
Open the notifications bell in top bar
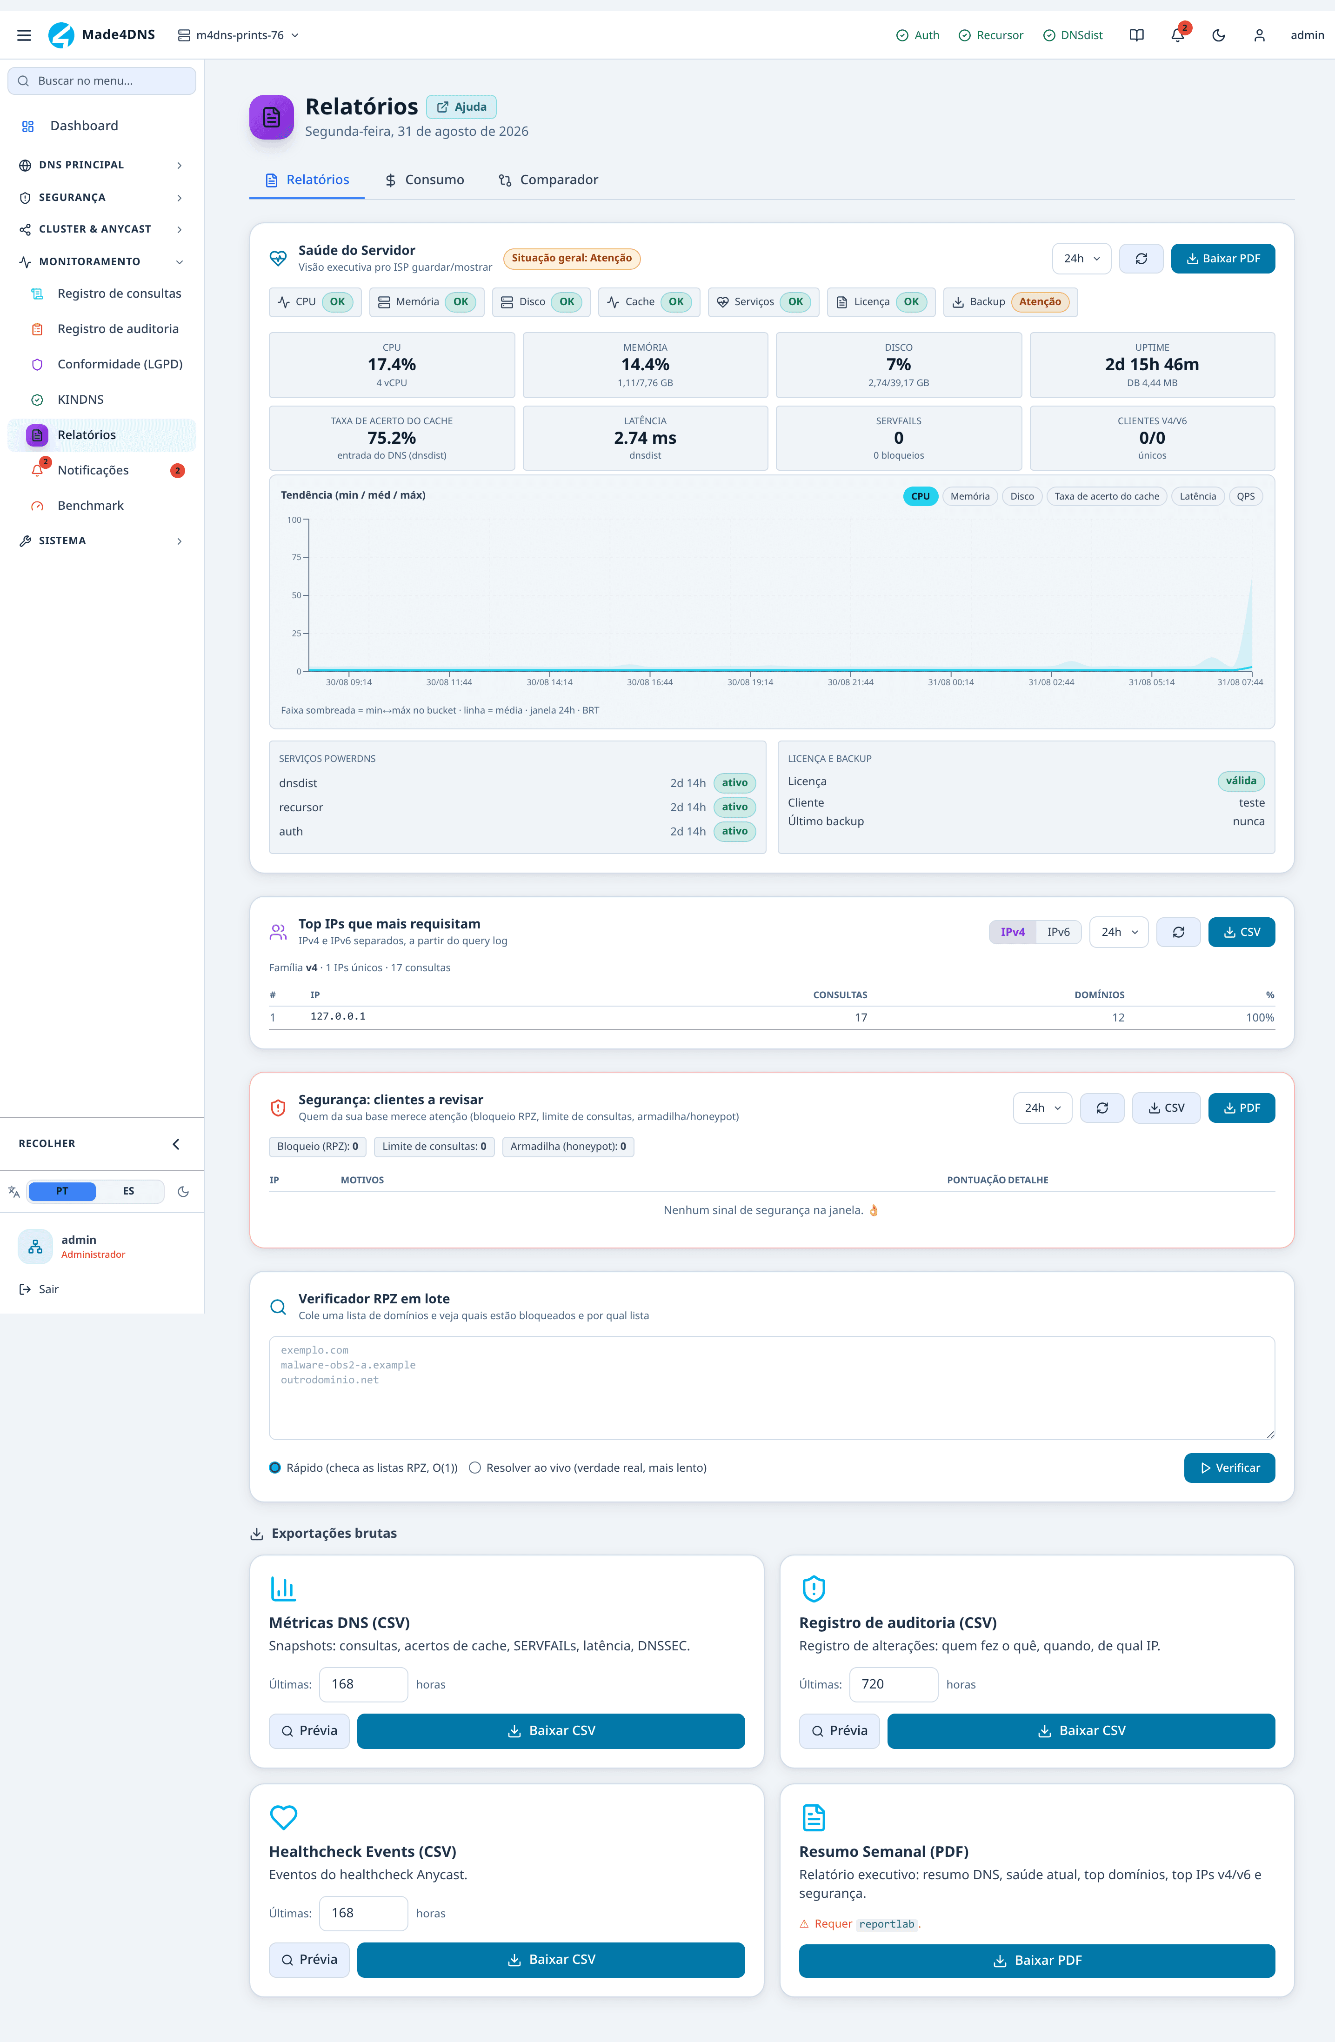click(1178, 35)
